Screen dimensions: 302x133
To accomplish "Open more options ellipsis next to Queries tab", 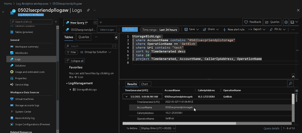I will coord(96,37).
